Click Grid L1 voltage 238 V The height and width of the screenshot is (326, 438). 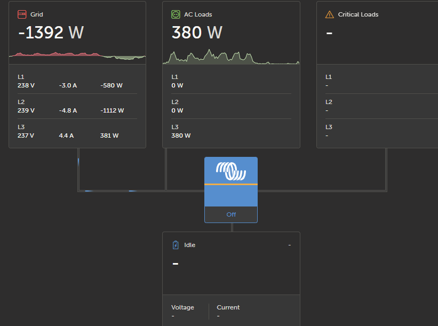(26, 85)
